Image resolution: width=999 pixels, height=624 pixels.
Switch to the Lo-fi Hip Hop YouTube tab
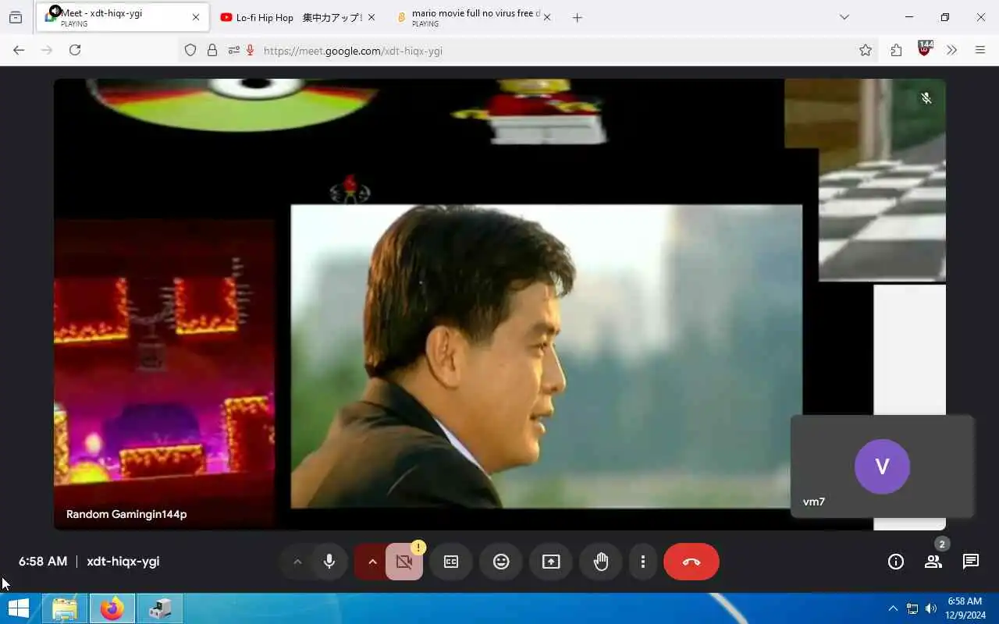(x=297, y=17)
